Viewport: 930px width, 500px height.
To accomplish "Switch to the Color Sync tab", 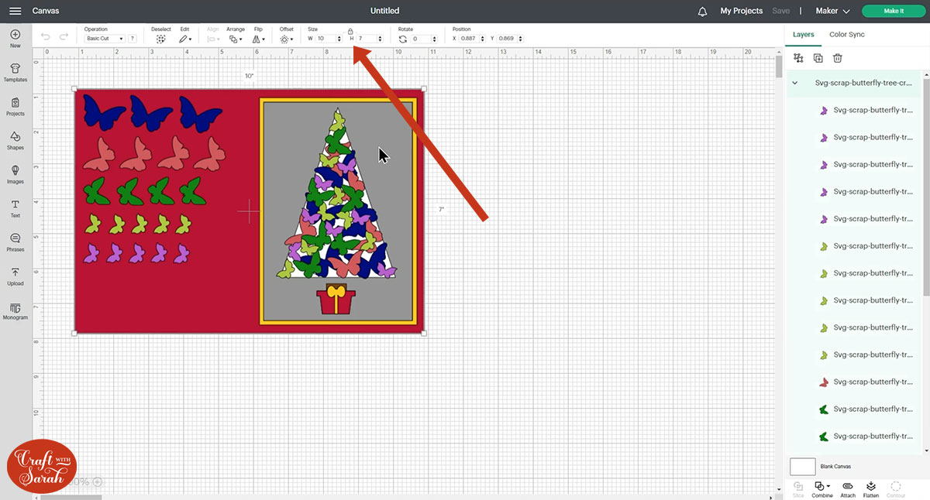I will click(846, 34).
